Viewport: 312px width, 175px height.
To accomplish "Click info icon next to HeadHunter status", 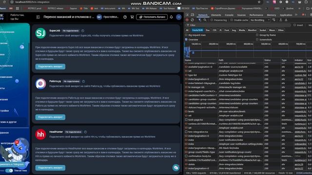I will [85, 132].
